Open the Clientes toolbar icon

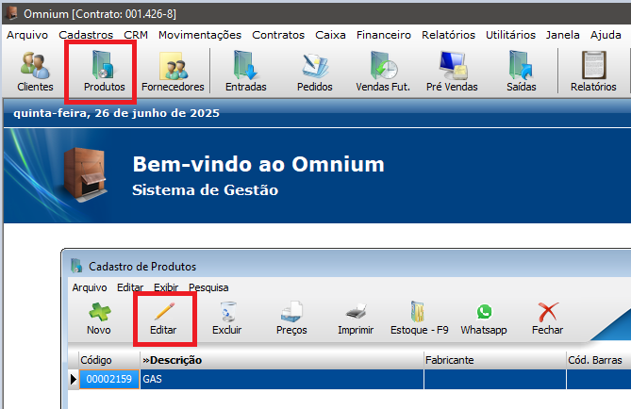pos(35,72)
